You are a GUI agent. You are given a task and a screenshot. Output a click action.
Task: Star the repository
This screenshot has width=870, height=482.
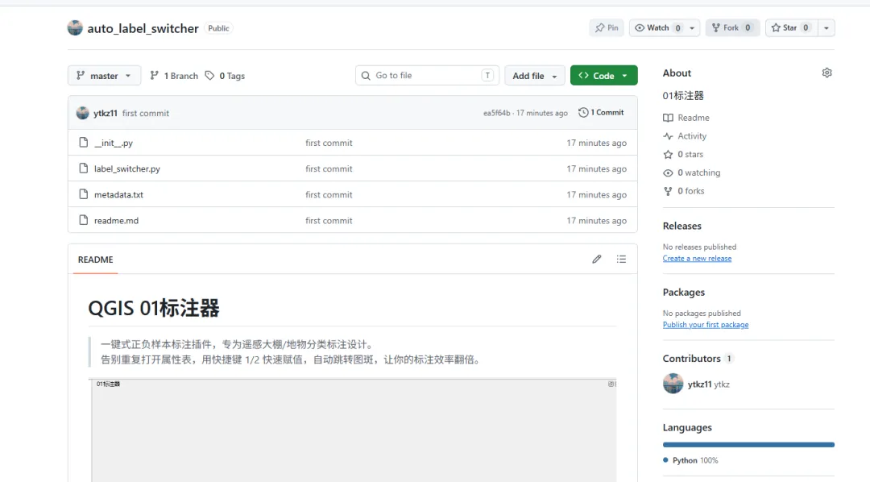[791, 27]
